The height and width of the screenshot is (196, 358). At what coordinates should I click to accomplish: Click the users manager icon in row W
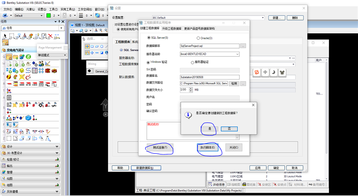[41, 64]
